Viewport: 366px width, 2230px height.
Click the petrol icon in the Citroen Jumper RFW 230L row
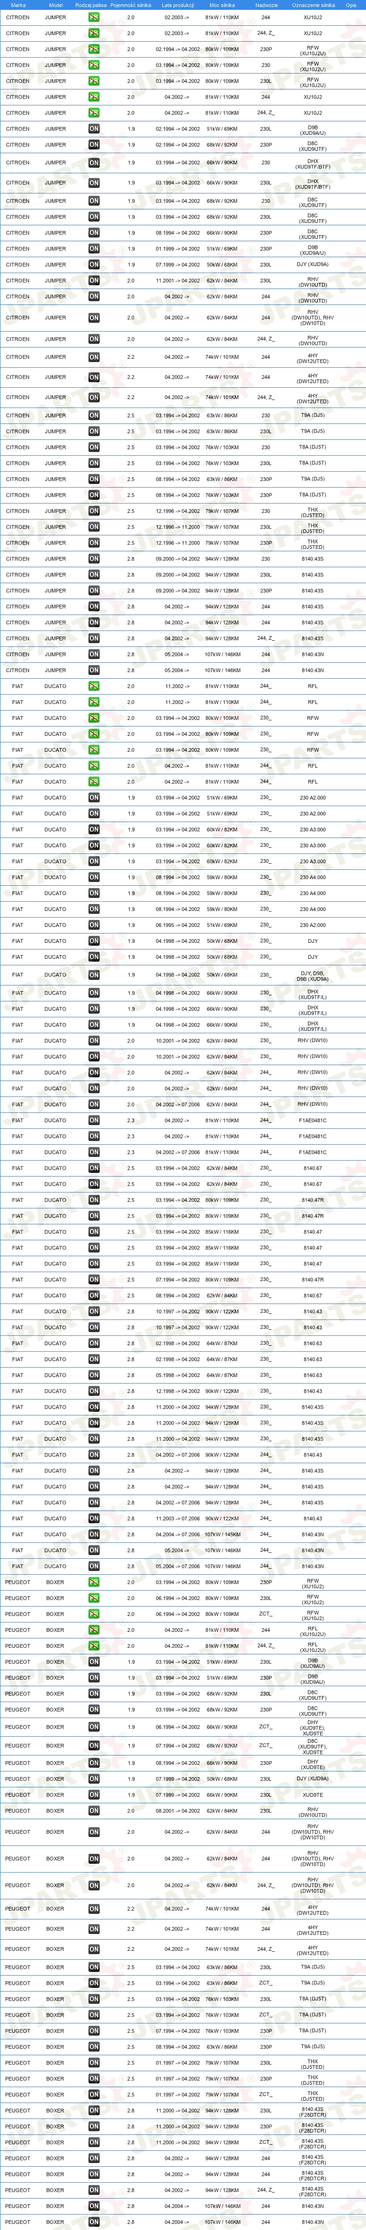94,81
